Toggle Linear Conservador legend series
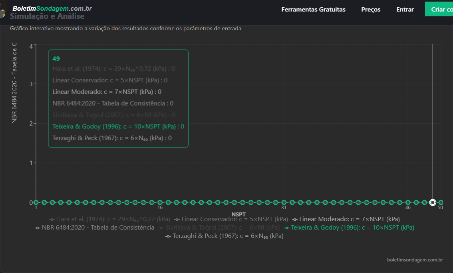This screenshot has width=453, height=273. click(231, 219)
